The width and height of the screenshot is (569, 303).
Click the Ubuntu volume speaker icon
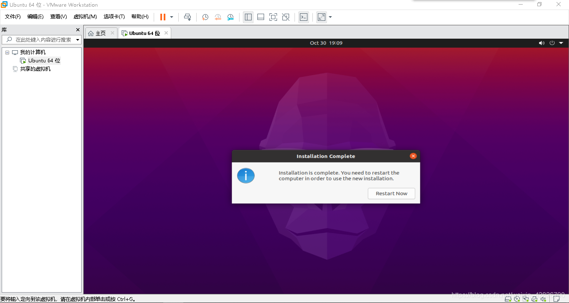click(x=542, y=43)
